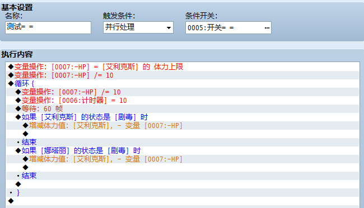Select line 变量操作 [0007:-HP] = 艾利克斯 体力上限
364x208 pixels.
[x=182, y=67]
